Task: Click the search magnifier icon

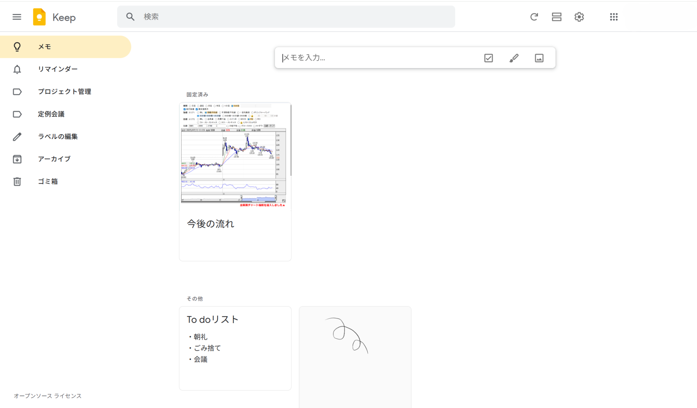Action: click(x=130, y=16)
